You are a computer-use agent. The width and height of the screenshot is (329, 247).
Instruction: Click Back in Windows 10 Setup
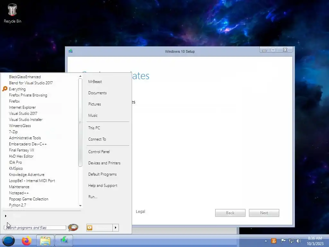pyautogui.click(x=230, y=213)
